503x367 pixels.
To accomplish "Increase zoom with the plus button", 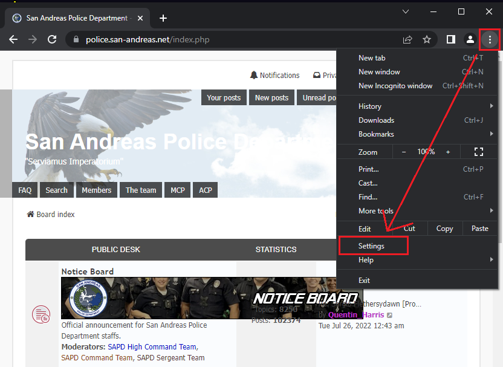I will 448,152.
